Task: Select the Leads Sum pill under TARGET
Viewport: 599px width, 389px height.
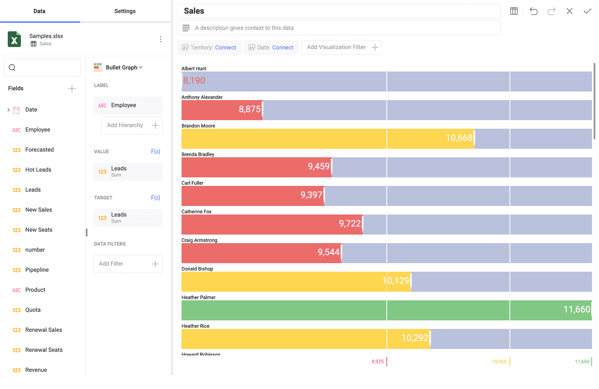Action: pyautogui.click(x=128, y=218)
